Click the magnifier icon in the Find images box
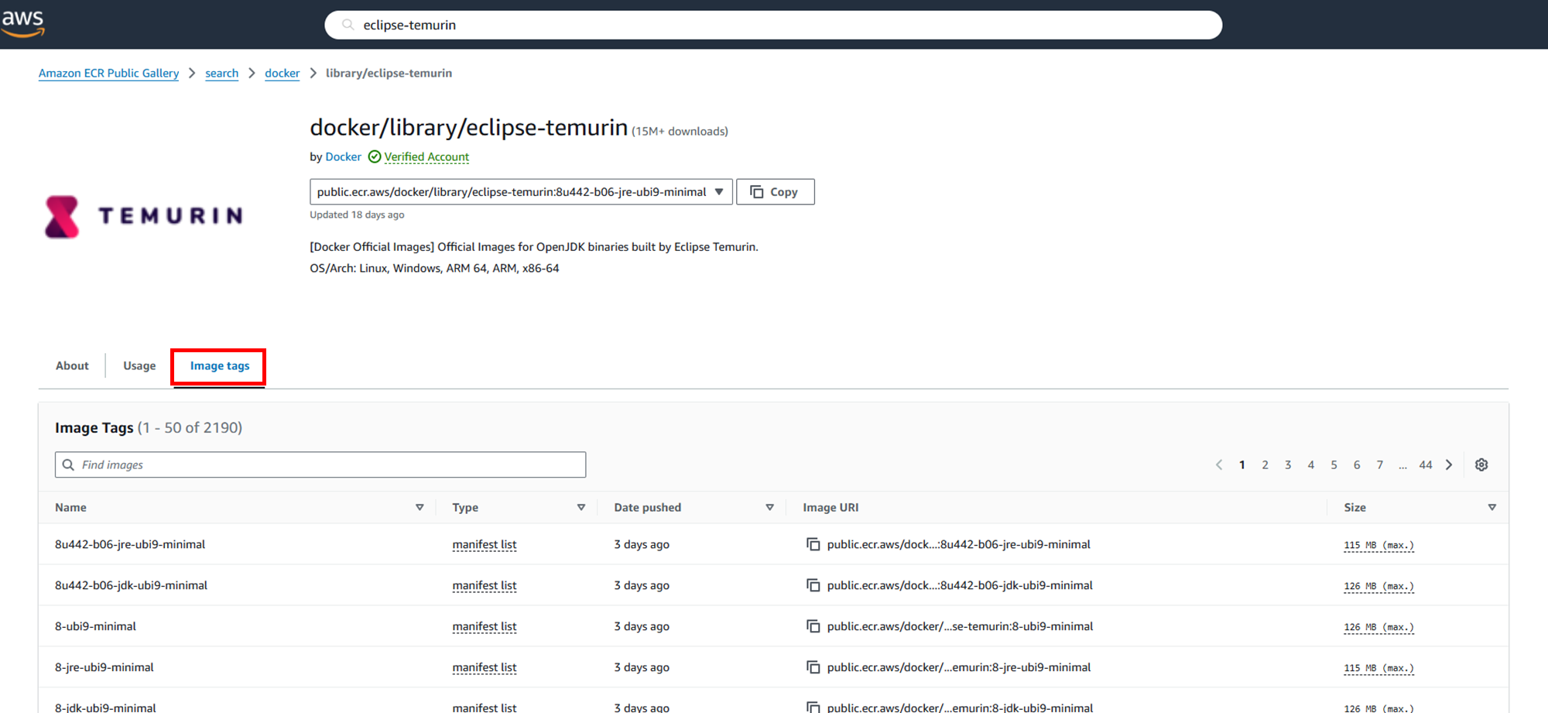The width and height of the screenshot is (1548, 713). [x=68, y=464]
